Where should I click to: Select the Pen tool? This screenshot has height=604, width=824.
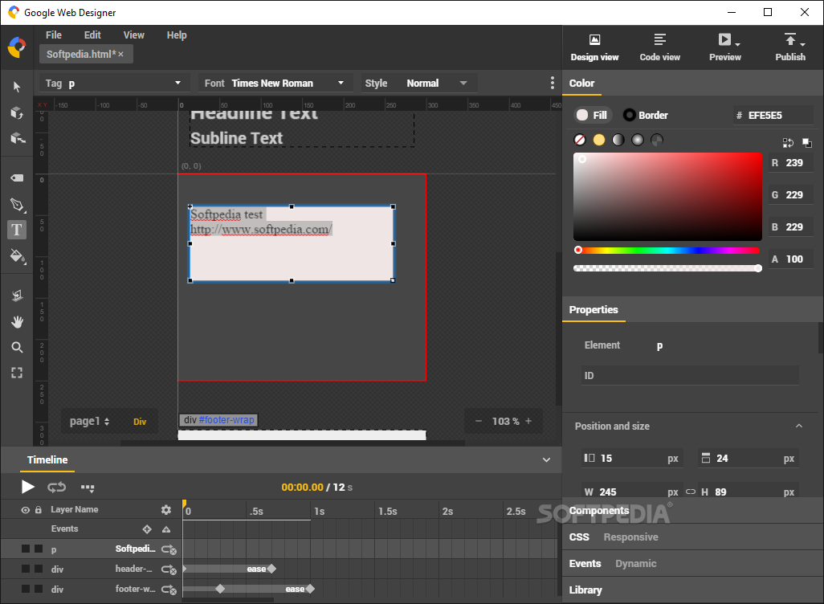pyautogui.click(x=17, y=205)
